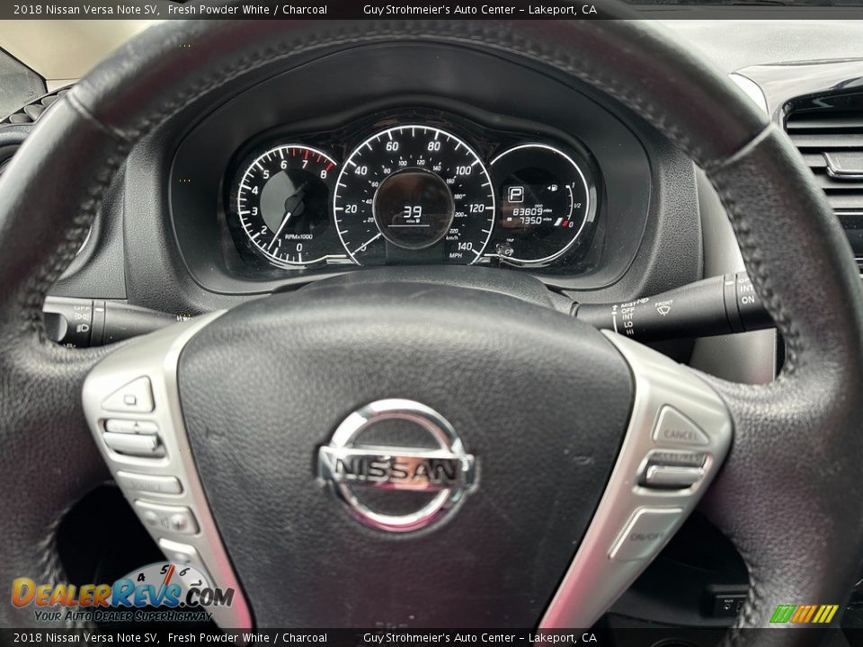Screen dimensions: 863x647
Task: Click bottom caption "Guy Strohmeier's Auto Center – Lakeport, CA"
Action: 479,638
